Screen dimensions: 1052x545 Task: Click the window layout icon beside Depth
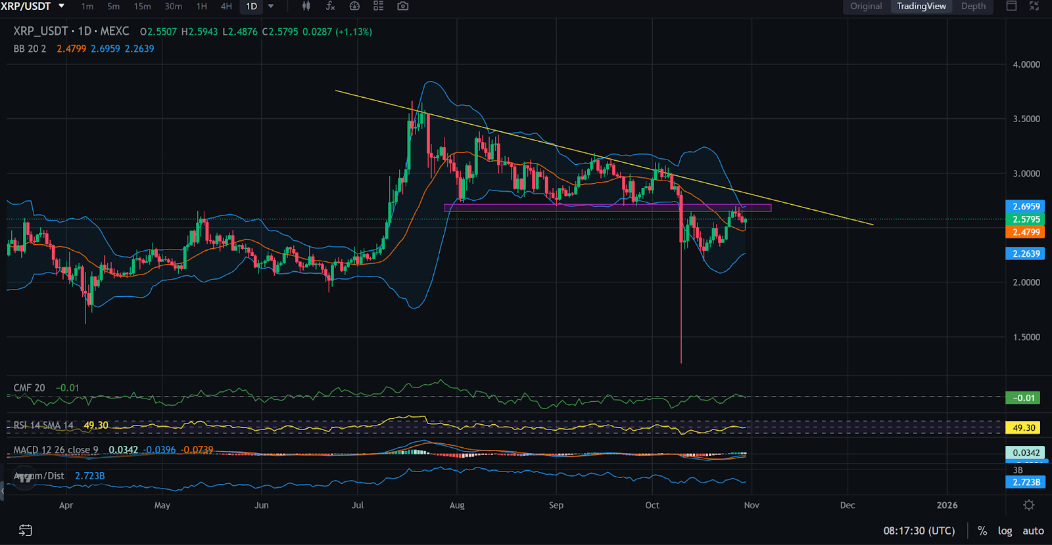(1012, 6)
